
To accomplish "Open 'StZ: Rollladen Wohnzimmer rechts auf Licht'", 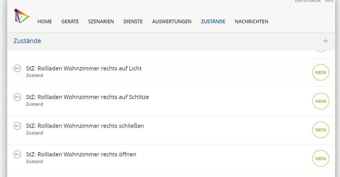I will point(84,68).
